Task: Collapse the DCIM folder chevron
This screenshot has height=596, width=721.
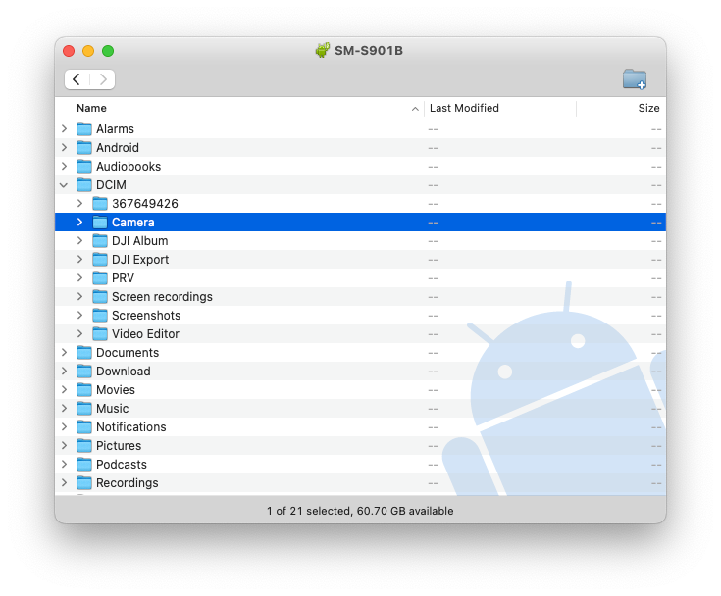Action: coord(64,185)
